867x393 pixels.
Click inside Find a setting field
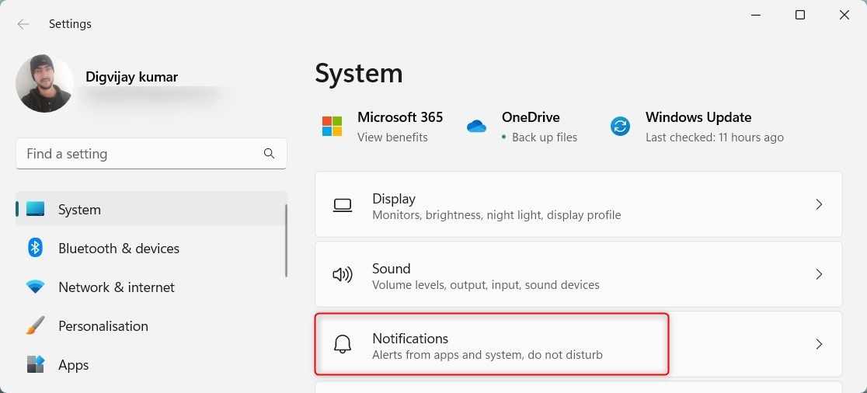140,154
